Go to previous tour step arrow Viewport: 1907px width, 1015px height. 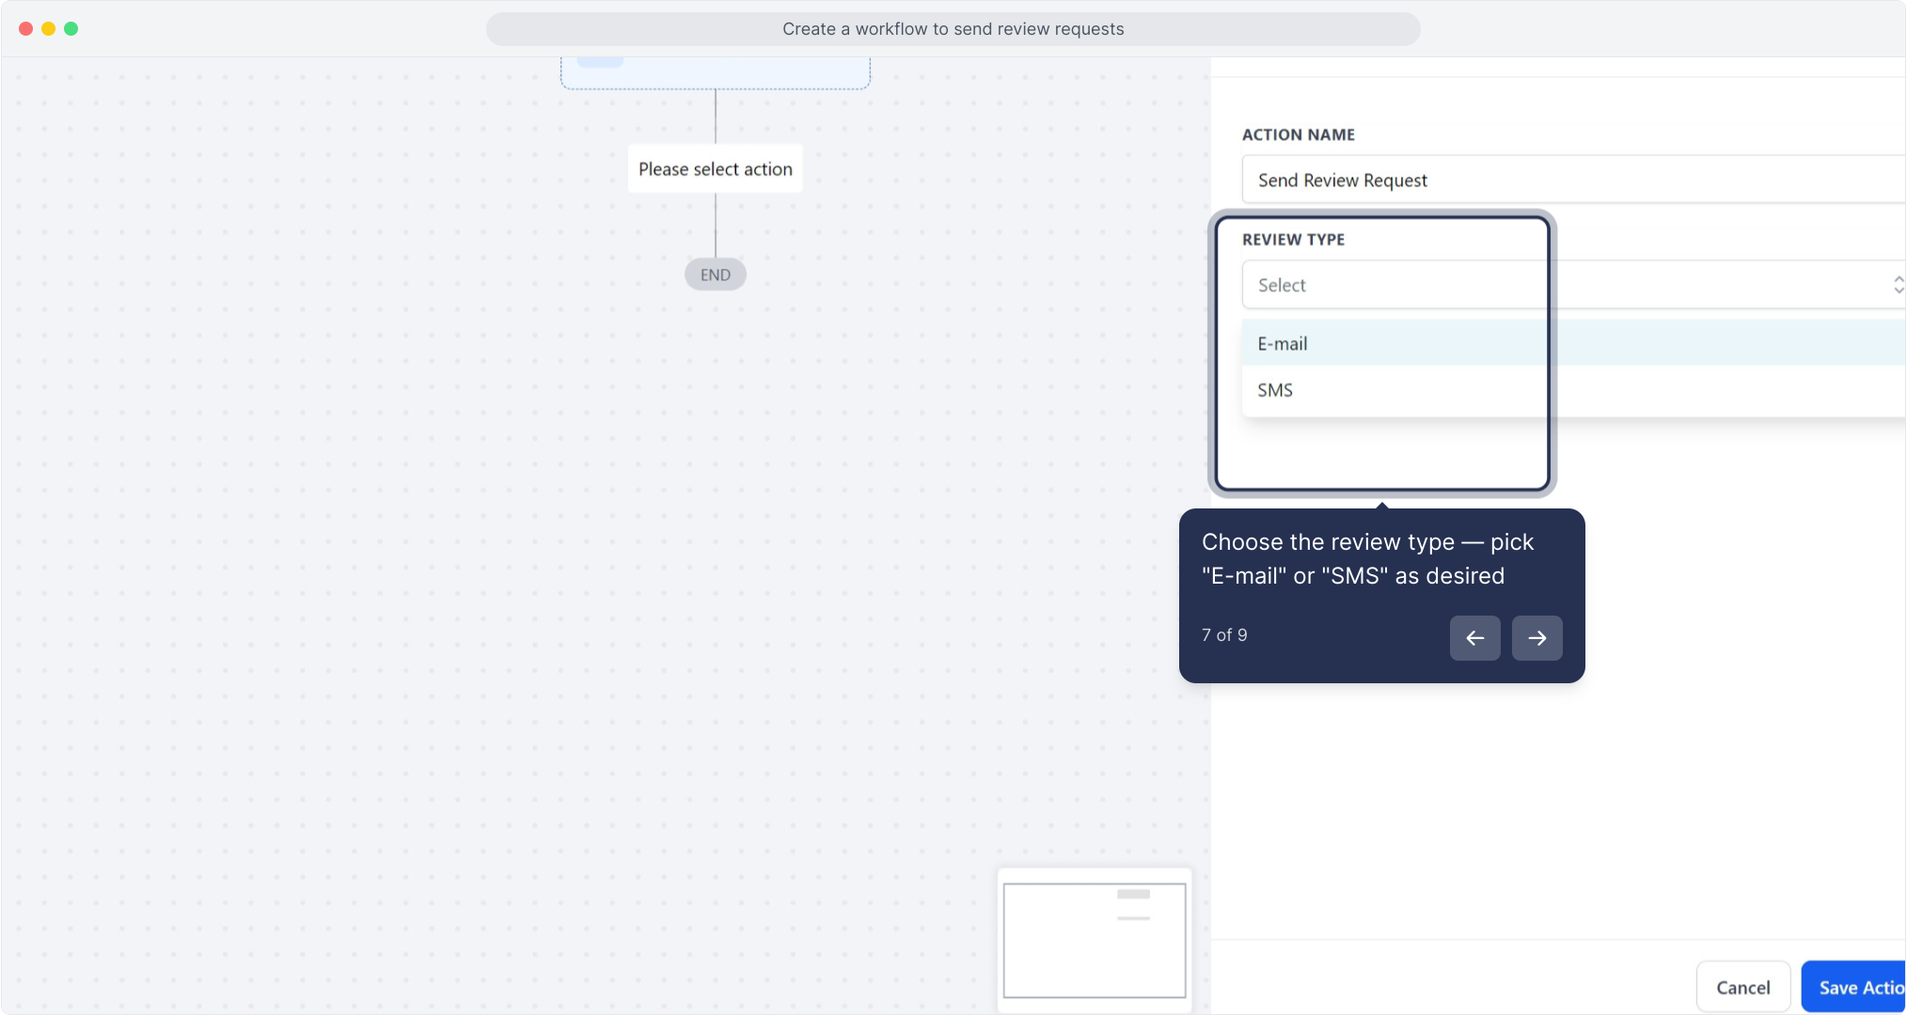point(1474,638)
